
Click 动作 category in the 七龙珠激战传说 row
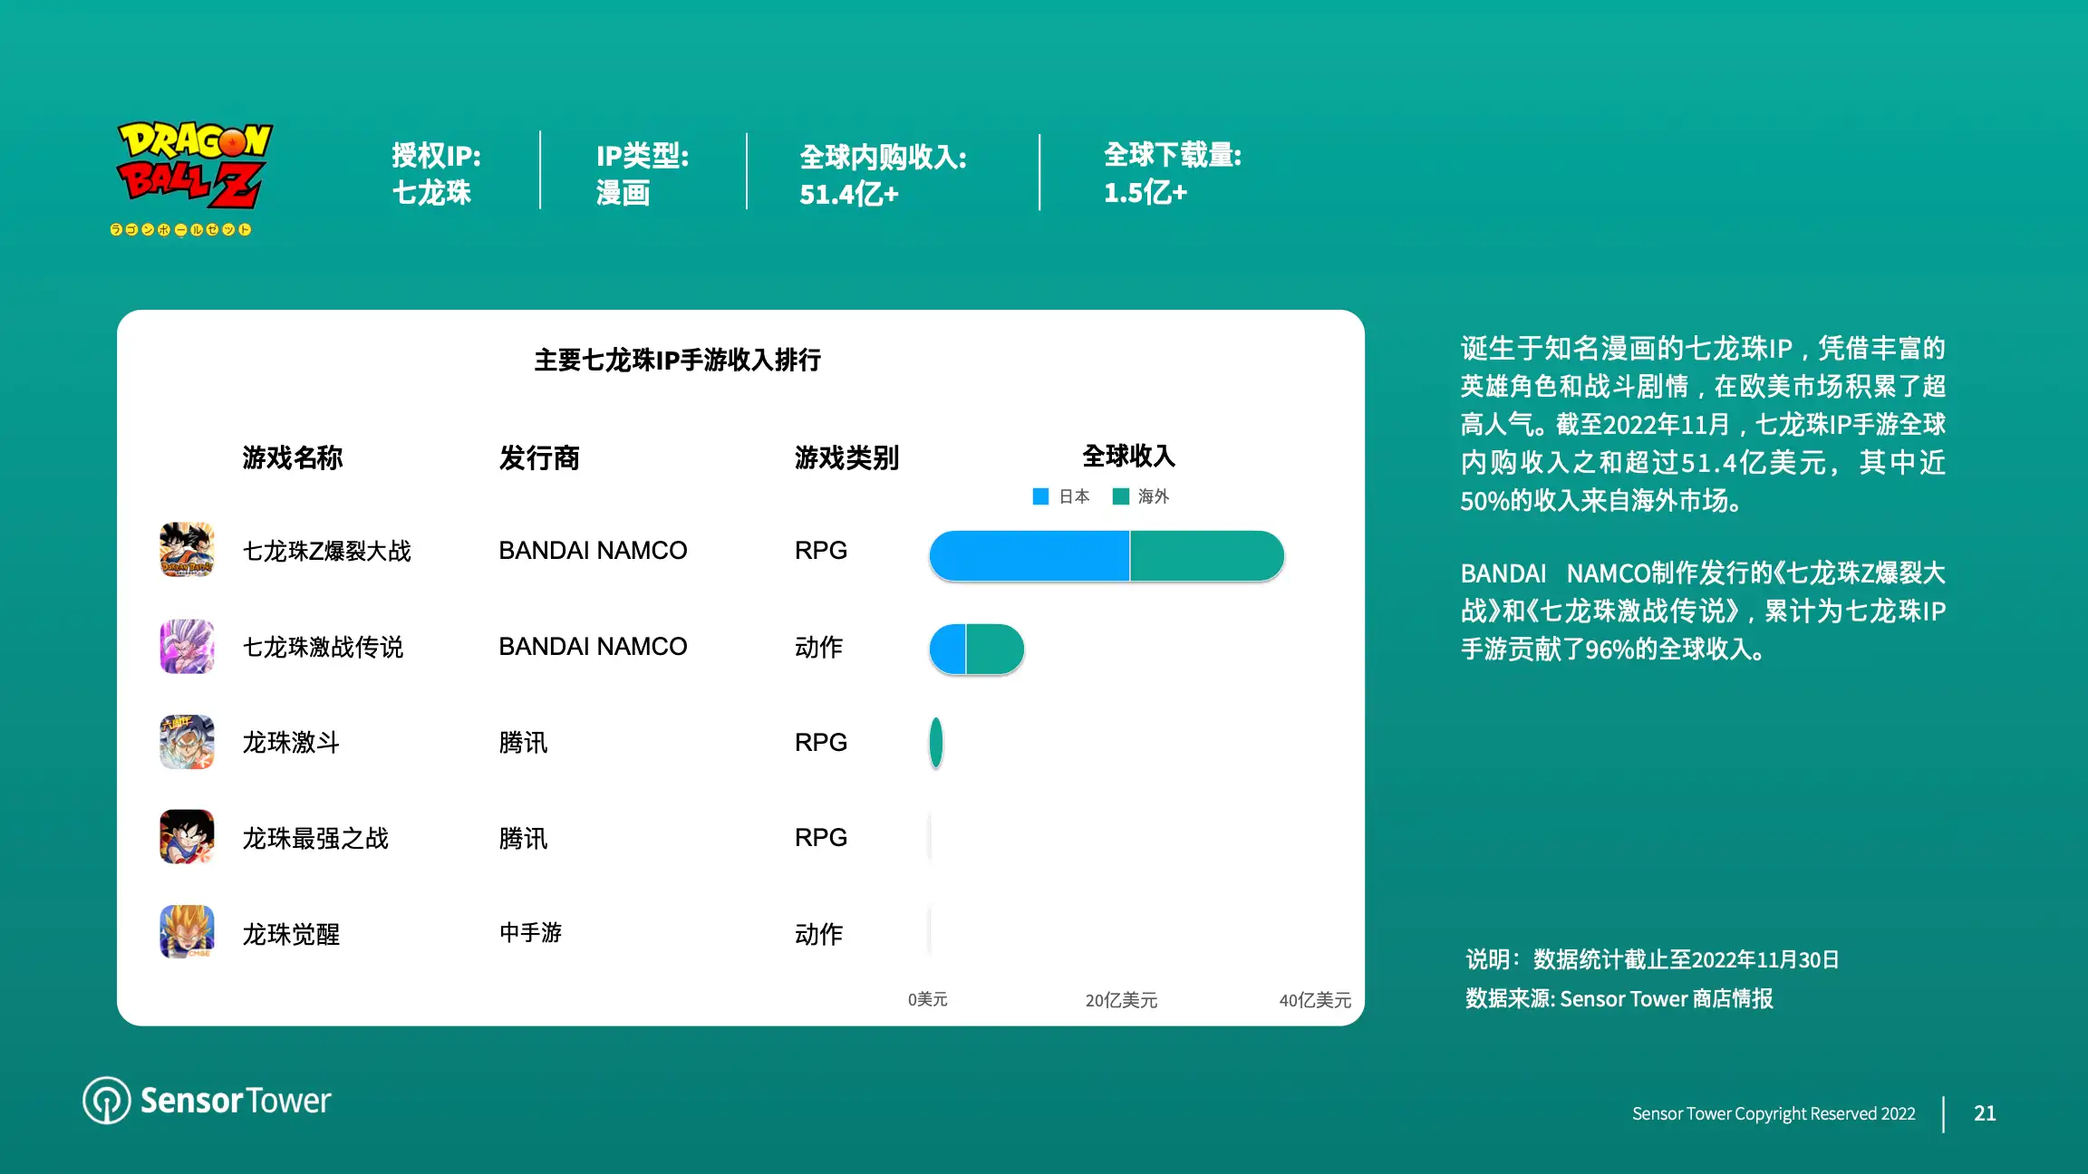pyautogui.click(x=819, y=647)
